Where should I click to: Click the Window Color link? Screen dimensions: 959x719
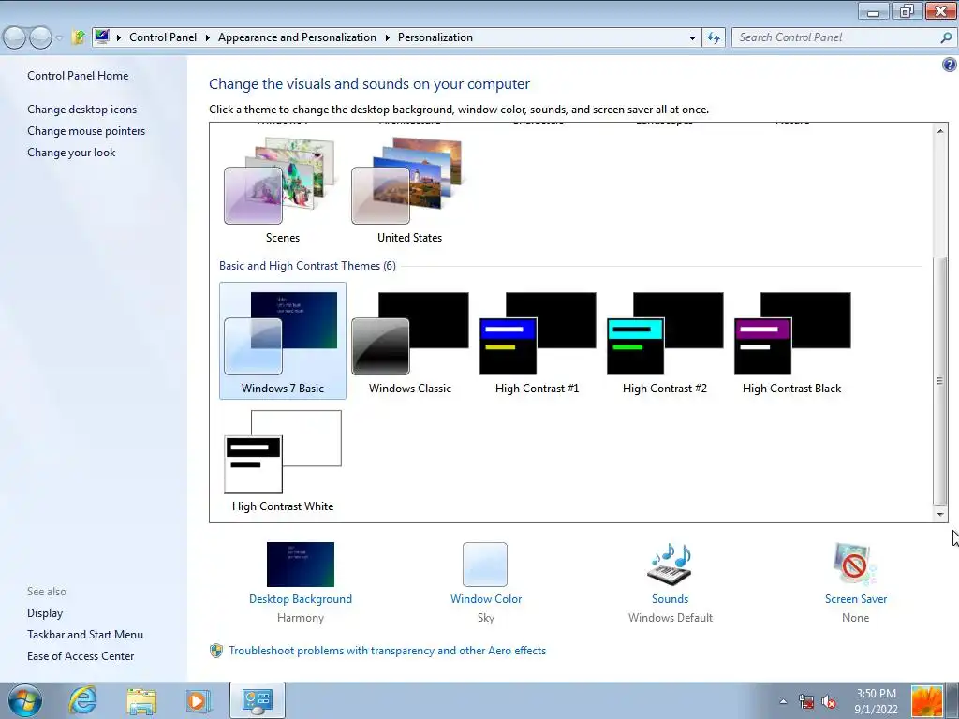coord(486,599)
